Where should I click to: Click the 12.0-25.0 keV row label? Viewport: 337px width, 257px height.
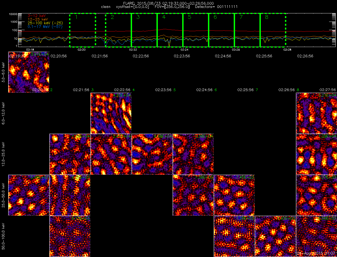[4, 154]
